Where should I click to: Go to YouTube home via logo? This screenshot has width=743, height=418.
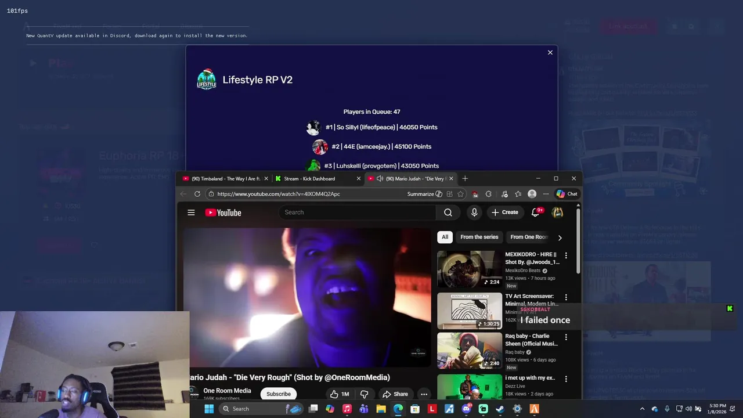click(x=223, y=212)
